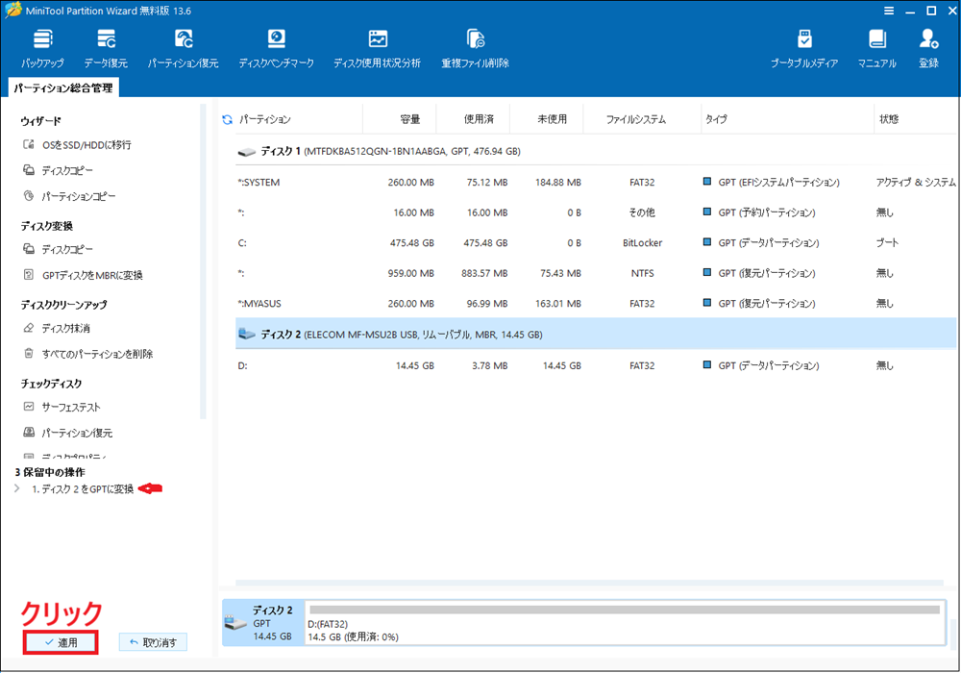Screen dimensions: 961x673
Task: Open the hamburger menu in title bar
Action: [889, 11]
